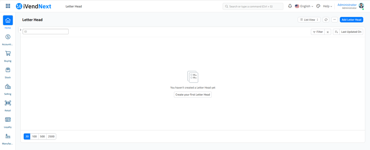This screenshot has width=370, height=150.
Task: Open the Help menu
Action: pos(327,6)
